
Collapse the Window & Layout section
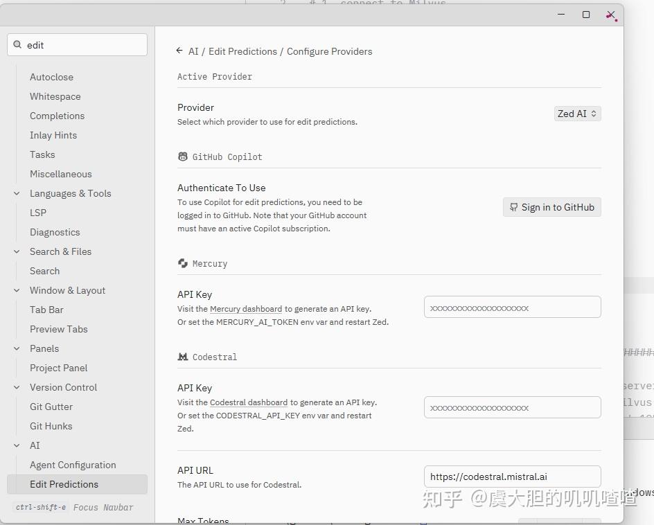pos(17,290)
